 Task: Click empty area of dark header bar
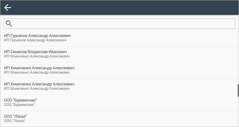tap(124, 8)
